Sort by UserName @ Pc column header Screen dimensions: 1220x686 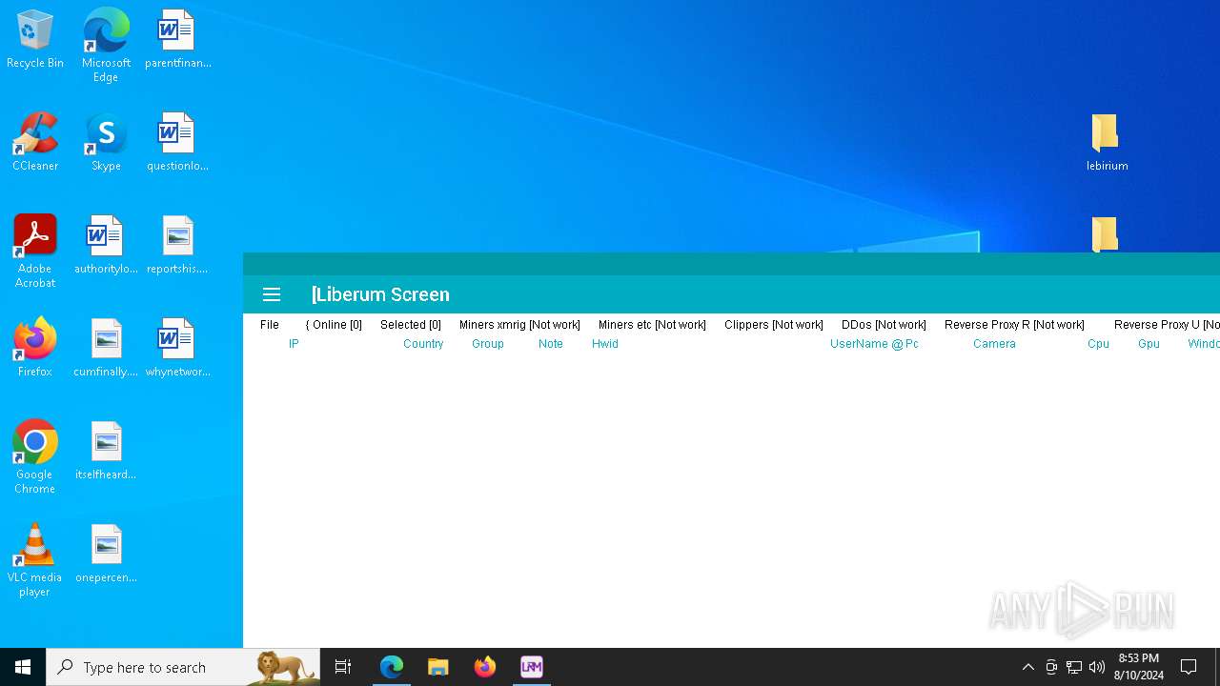(x=874, y=344)
